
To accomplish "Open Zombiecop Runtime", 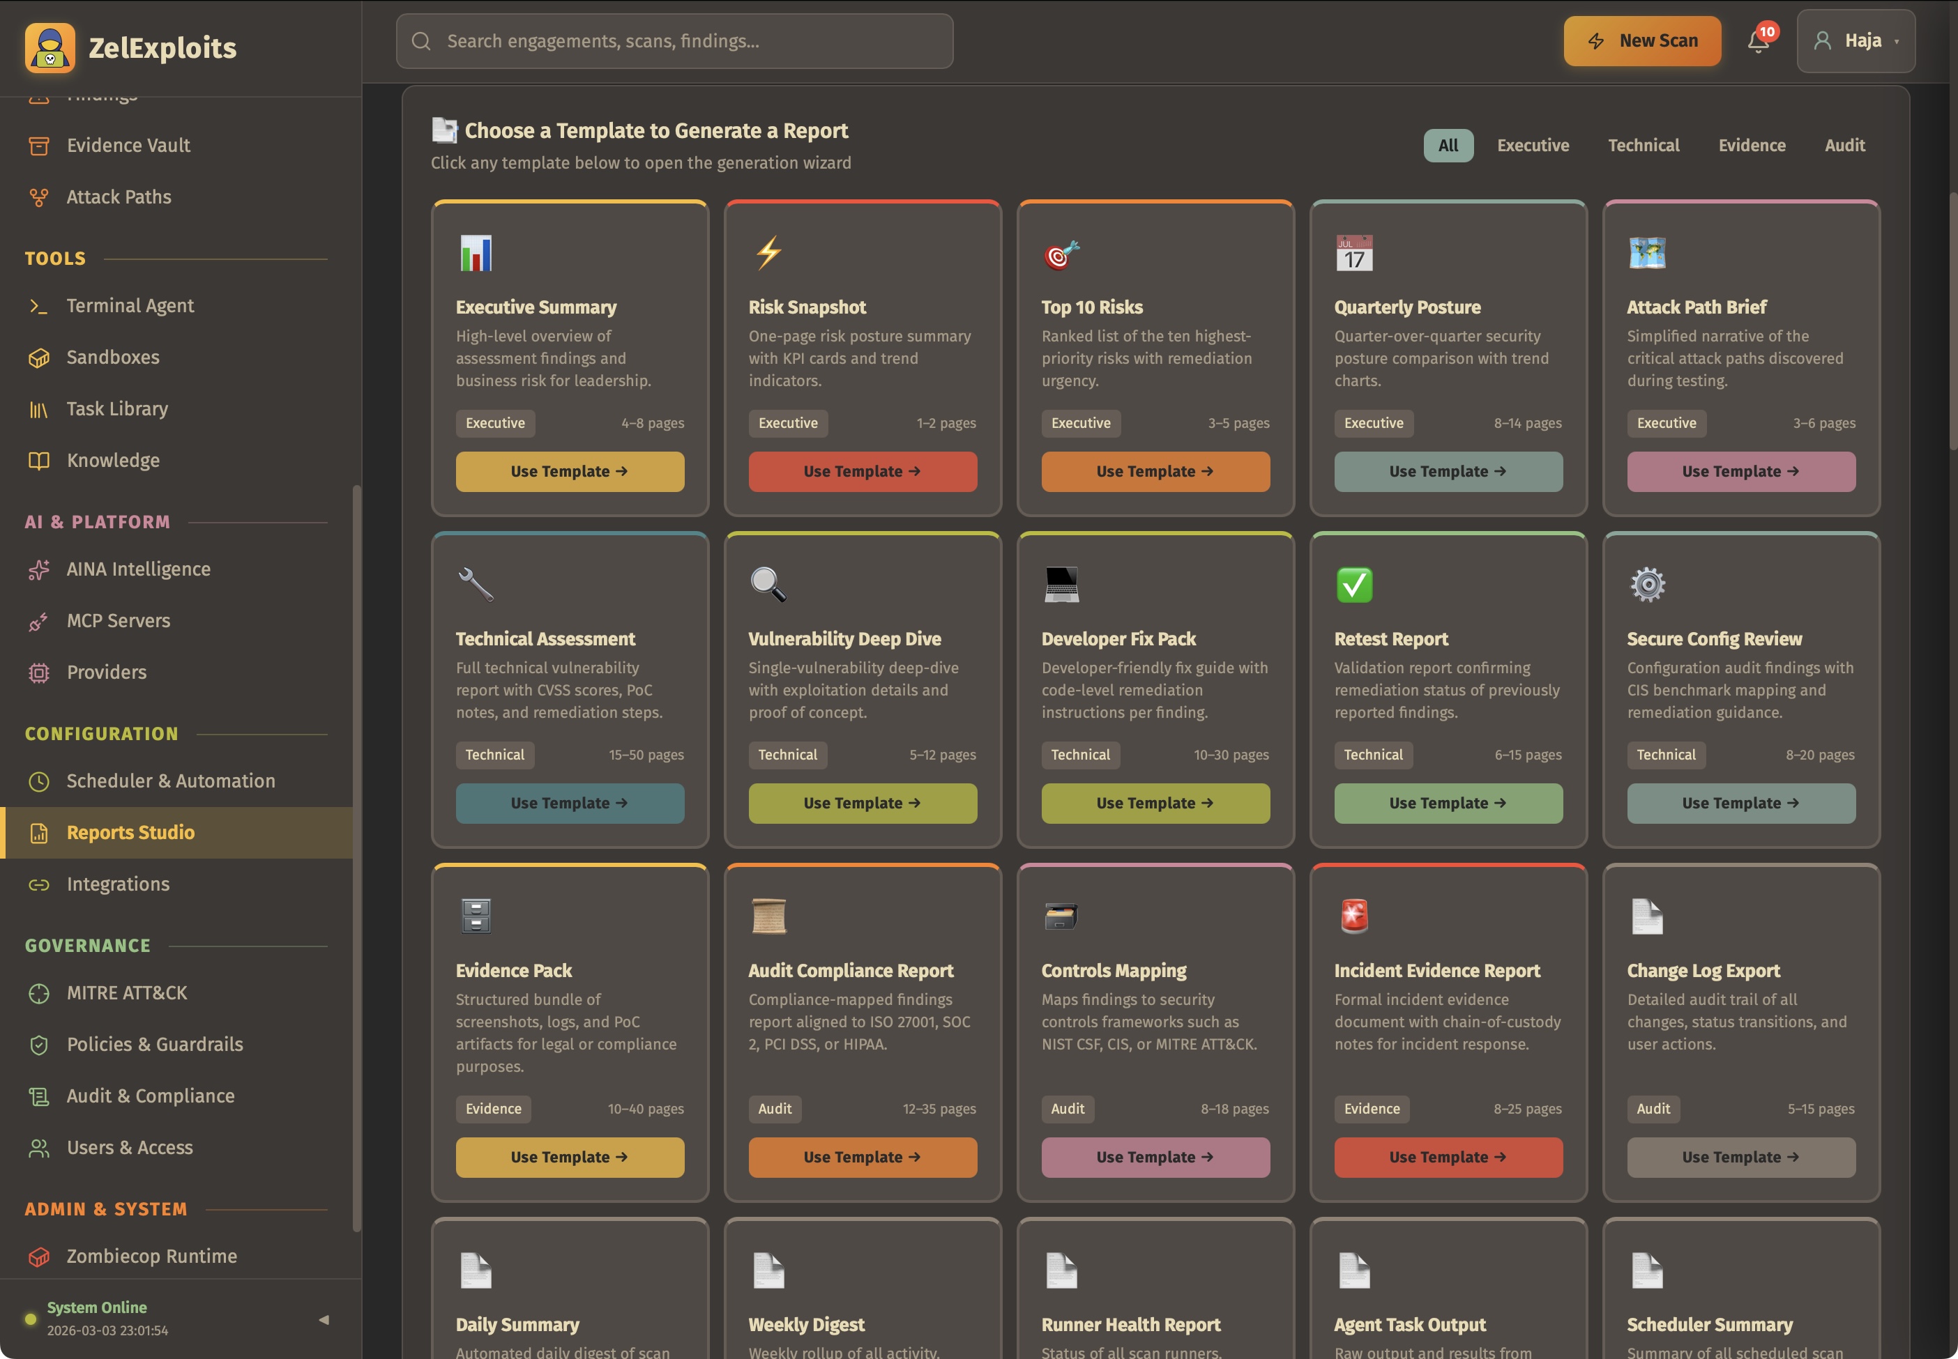I will pos(152,1256).
